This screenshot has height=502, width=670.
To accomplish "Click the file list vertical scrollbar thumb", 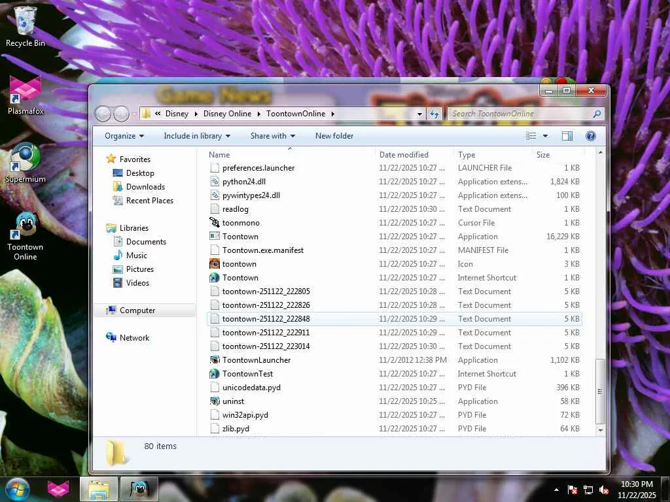I will [601, 392].
